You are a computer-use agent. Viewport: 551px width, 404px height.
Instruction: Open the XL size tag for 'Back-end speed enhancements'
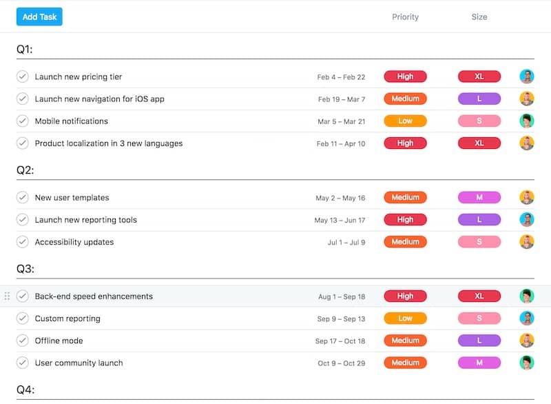479,296
